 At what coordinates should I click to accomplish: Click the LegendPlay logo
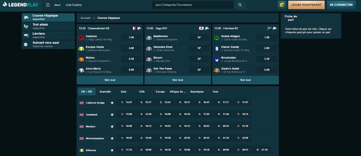coord(20,5)
